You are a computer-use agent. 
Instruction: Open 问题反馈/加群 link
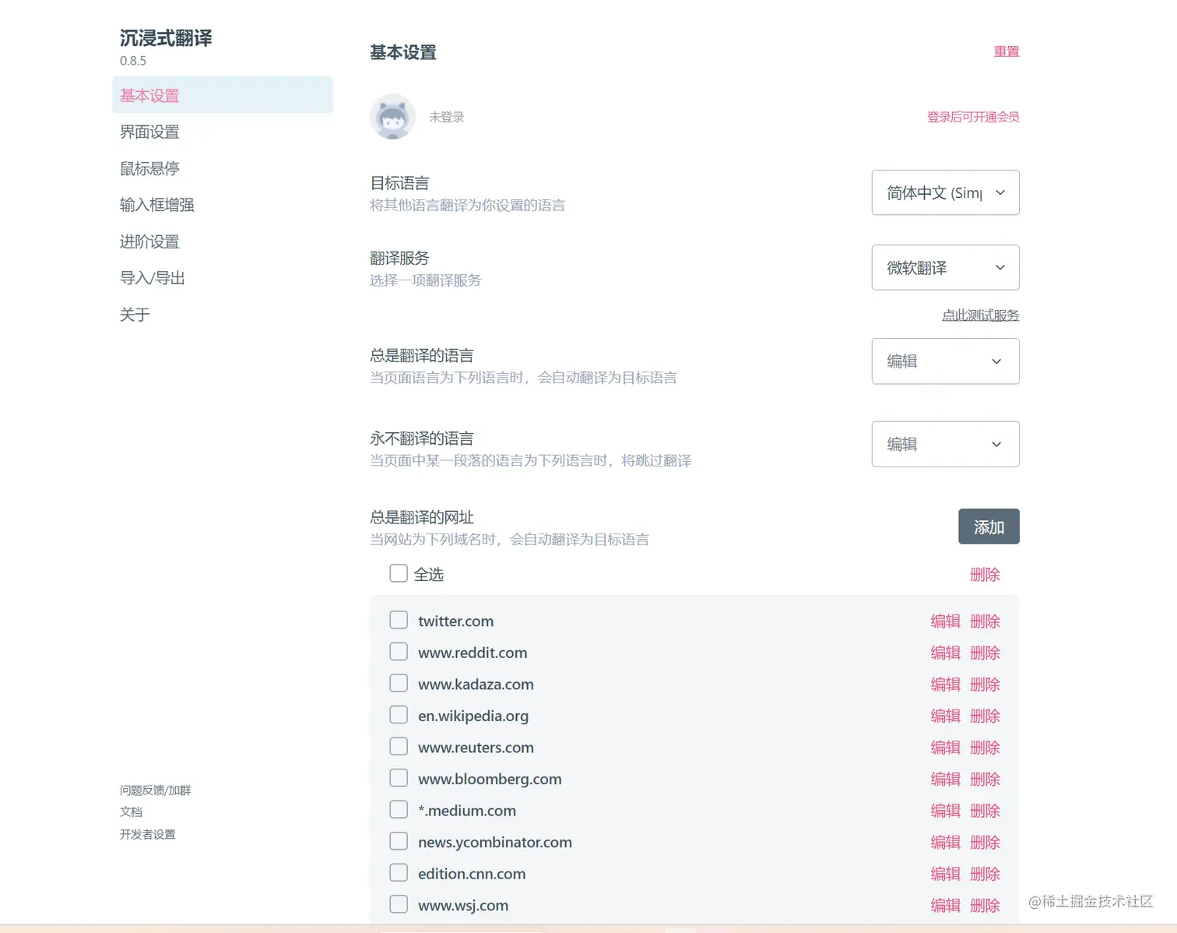(x=155, y=790)
